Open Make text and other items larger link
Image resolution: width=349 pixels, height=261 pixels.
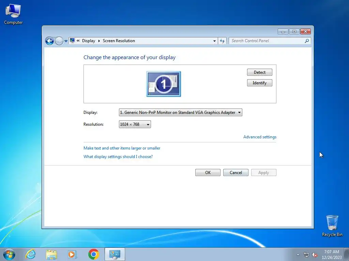pos(122,148)
